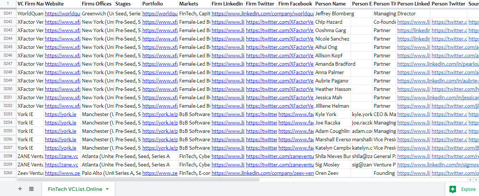Open Jessica Mah's LinkedIn profile link

(438, 97)
